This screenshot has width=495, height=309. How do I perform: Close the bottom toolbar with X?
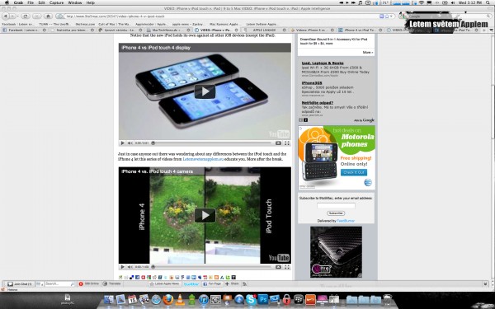[x=485, y=284]
